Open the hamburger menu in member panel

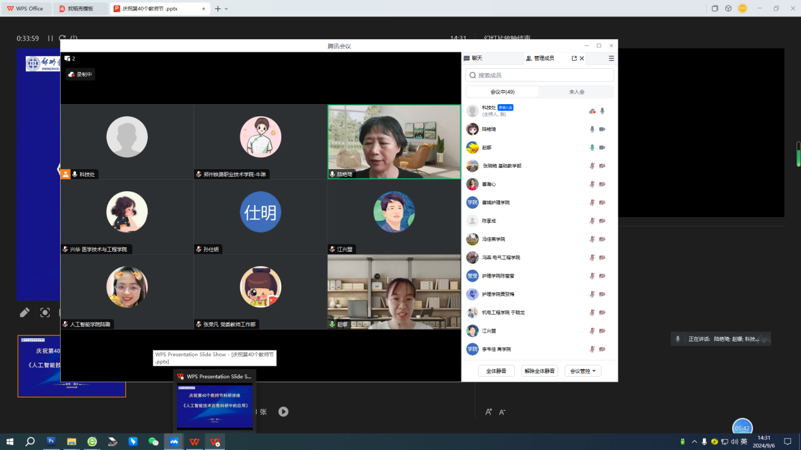point(611,58)
